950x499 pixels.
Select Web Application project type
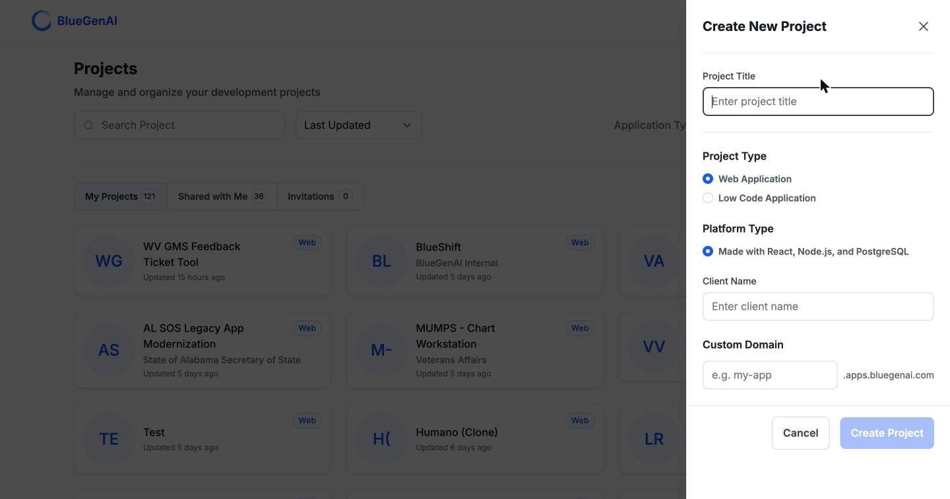click(x=708, y=179)
